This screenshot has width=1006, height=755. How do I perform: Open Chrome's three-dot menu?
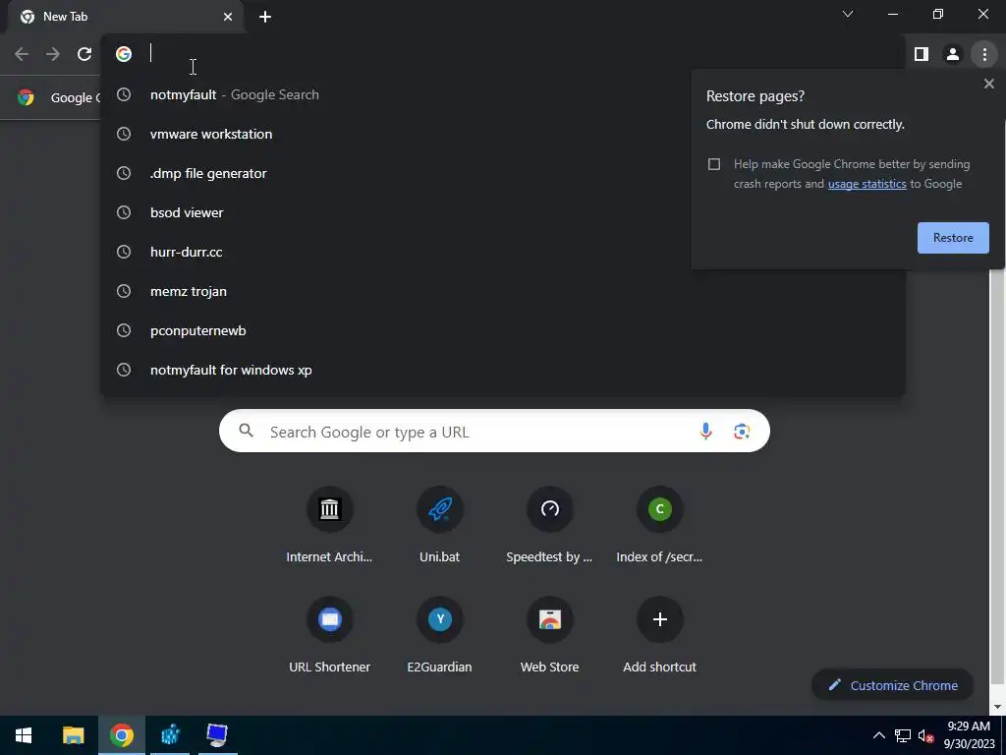coord(984,55)
